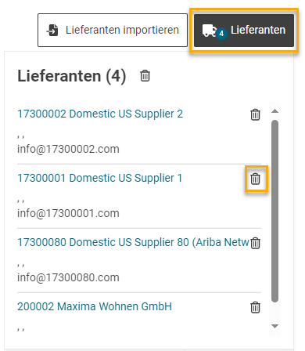This screenshot has height=351, width=305.
Task: Click the scrollbar down arrow
Action: click(274, 326)
